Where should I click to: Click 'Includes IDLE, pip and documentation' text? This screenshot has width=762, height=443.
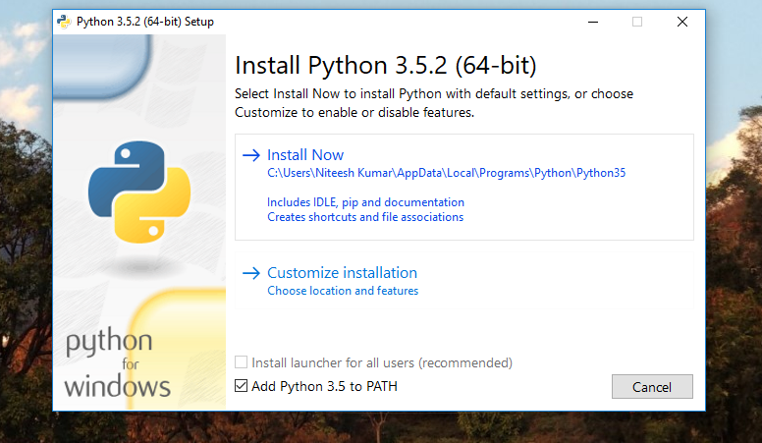click(365, 202)
